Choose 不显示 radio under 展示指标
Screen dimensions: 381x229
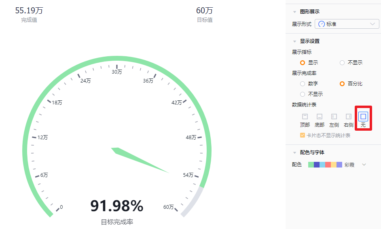pyautogui.click(x=342, y=63)
